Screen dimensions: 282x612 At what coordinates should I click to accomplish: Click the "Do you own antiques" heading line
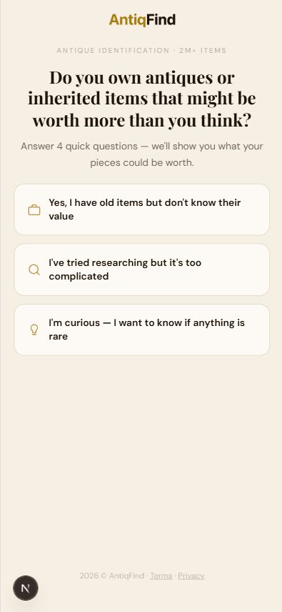point(142,77)
